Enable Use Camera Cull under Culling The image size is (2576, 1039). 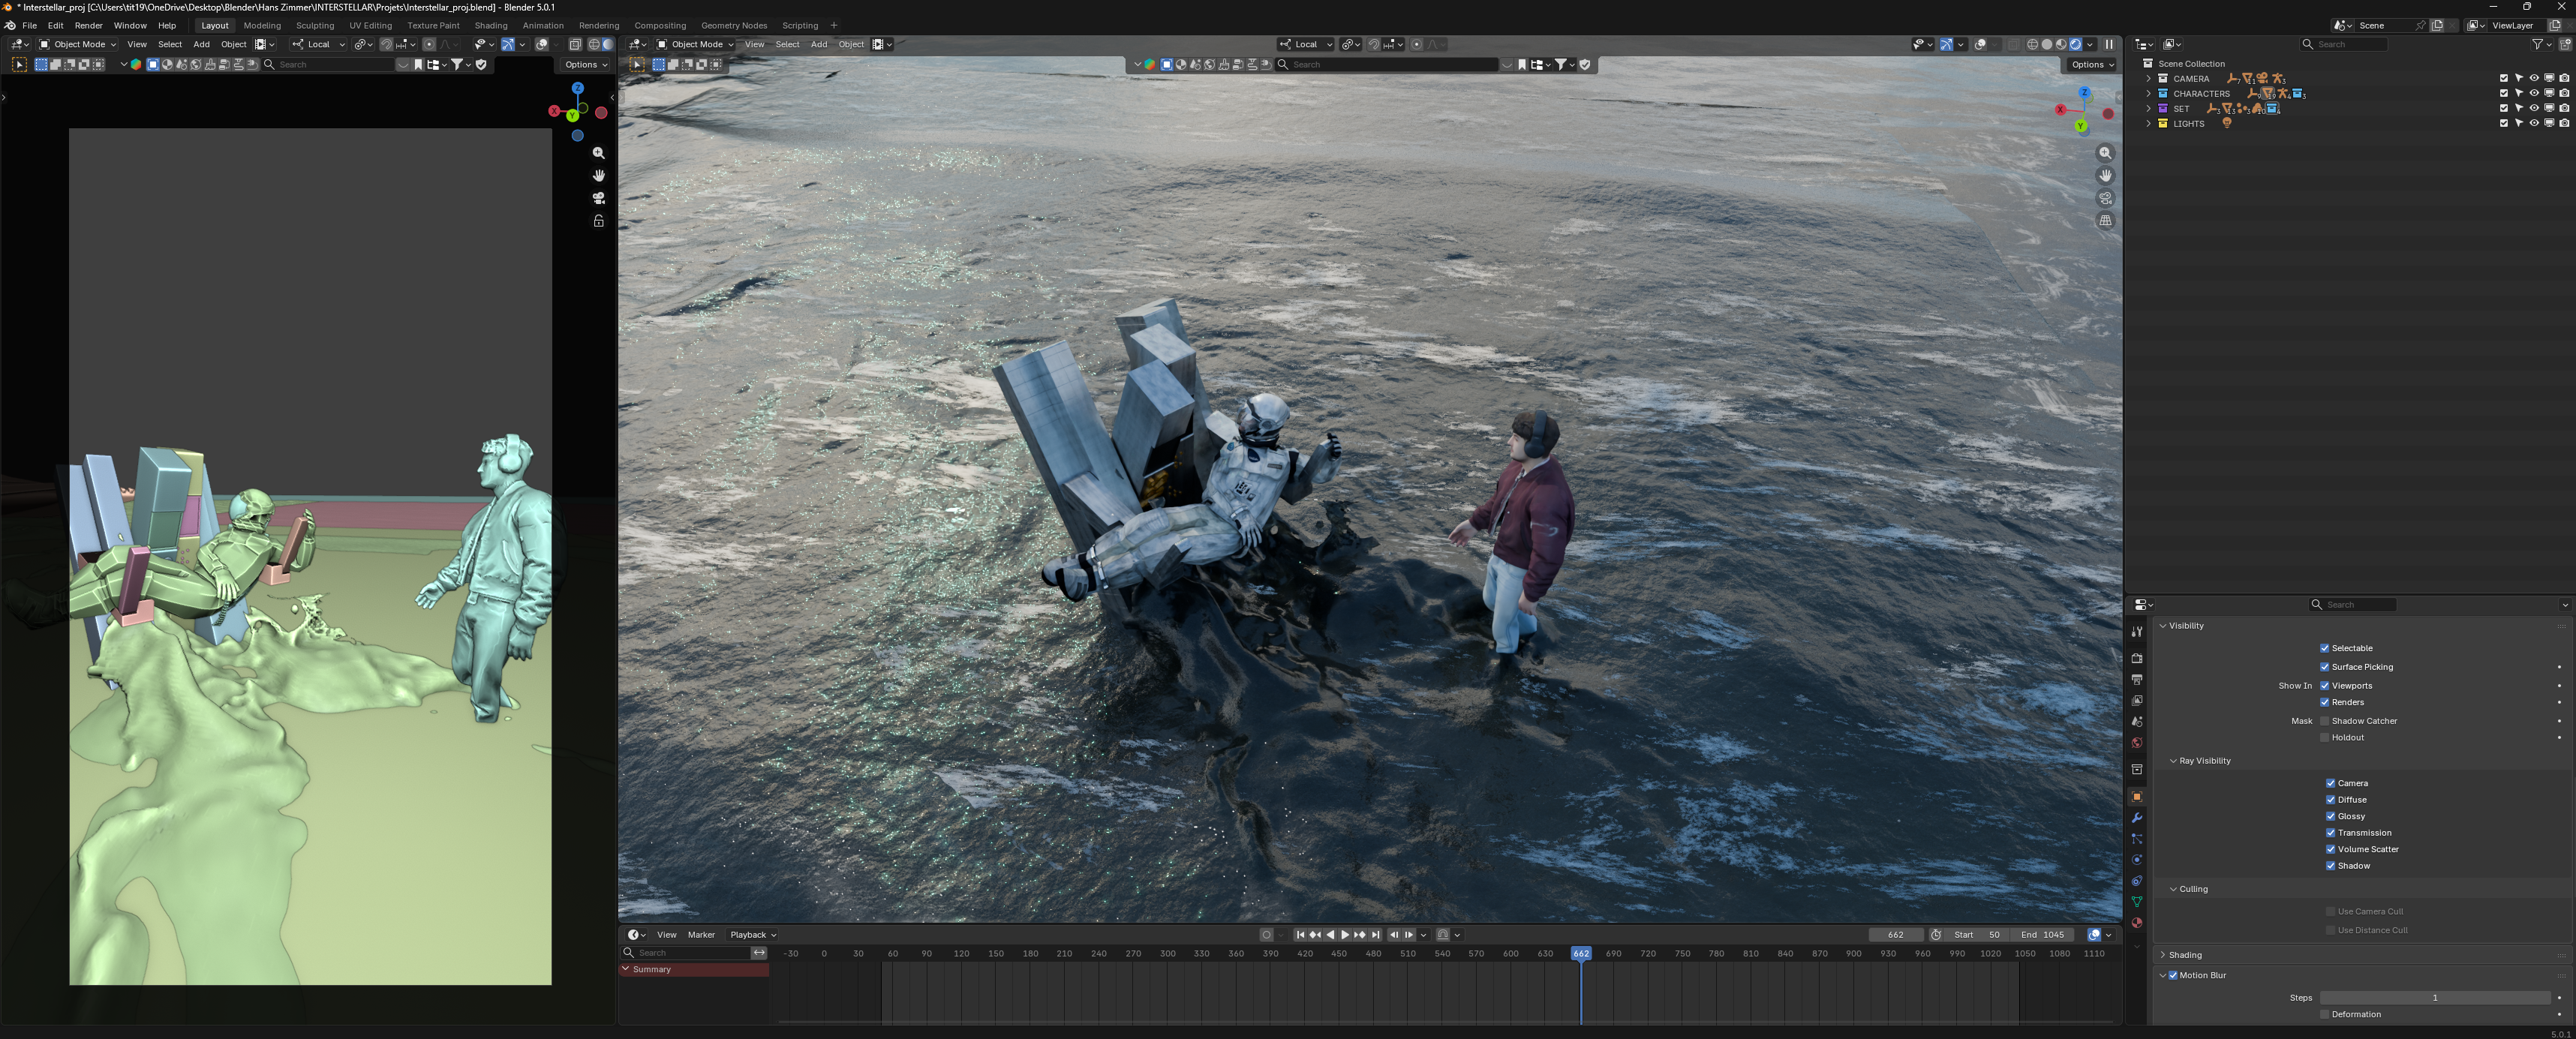(x=2330, y=911)
